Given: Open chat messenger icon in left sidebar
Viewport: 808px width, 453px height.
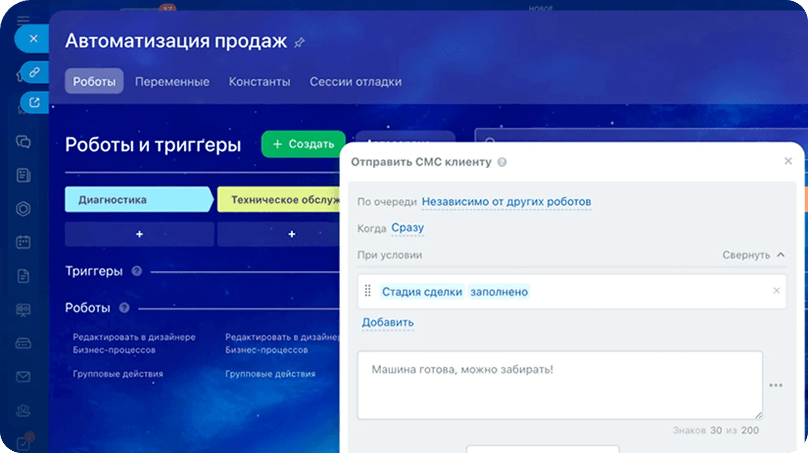Looking at the screenshot, I should pyautogui.click(x=23, y=142).
